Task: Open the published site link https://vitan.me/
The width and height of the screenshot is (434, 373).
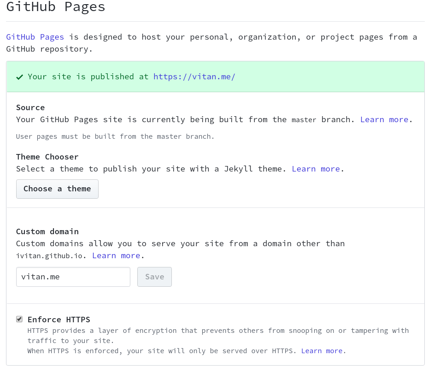Action: pyautogui.click(x=194, y=77)
